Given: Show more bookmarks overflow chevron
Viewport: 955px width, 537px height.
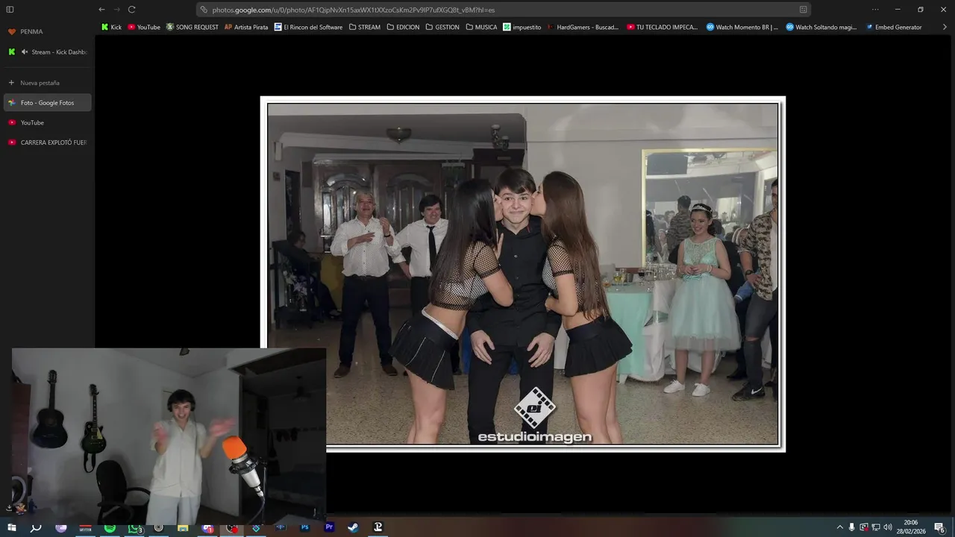Looking at the screenshot, I should click(945, 27).
